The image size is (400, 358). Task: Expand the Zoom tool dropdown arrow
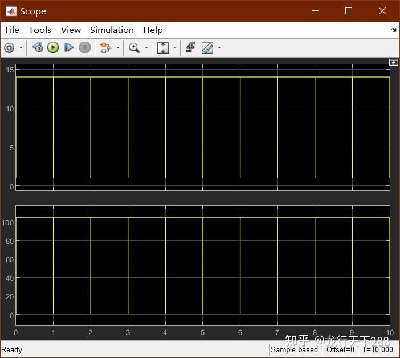146,47
